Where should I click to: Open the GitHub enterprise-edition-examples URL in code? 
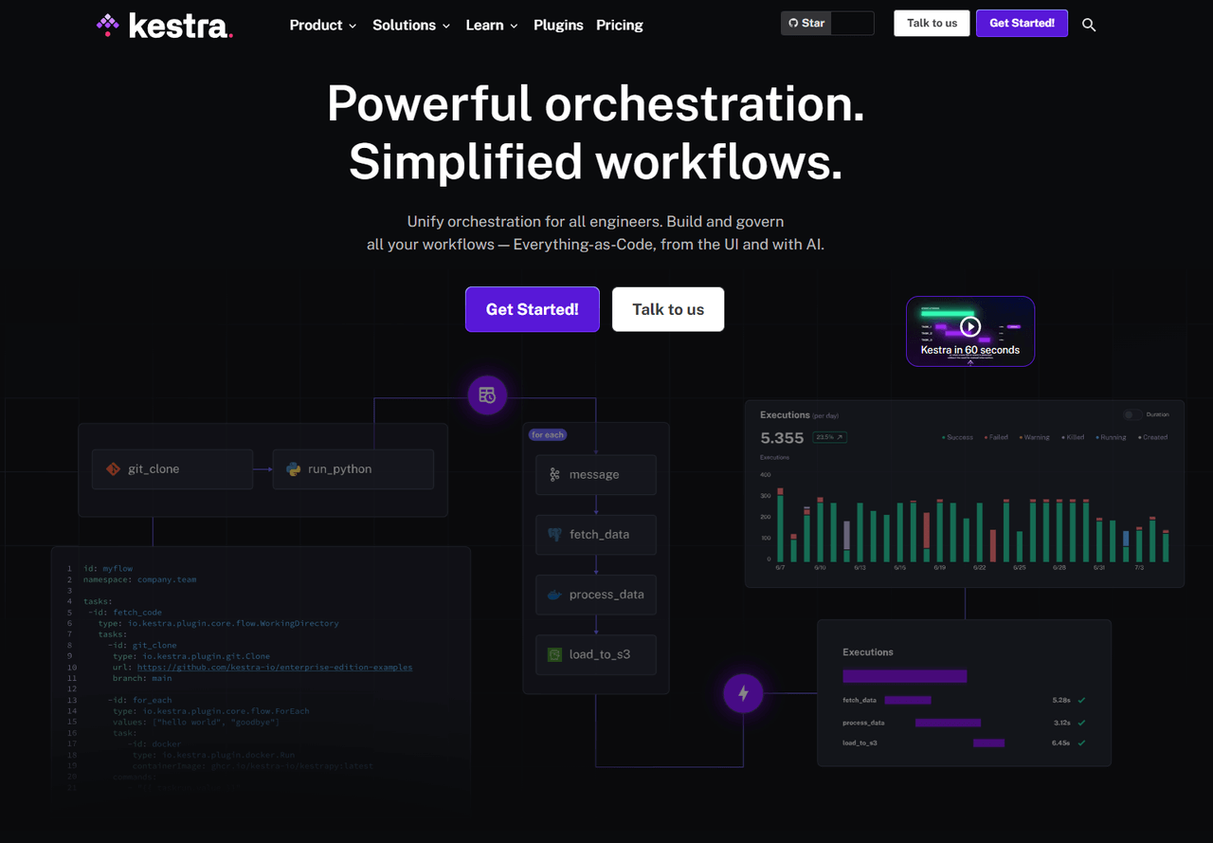click(x=274, y=667)
